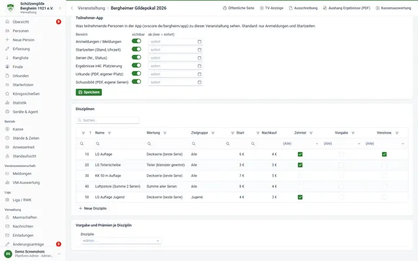Click the Veranstaltung breadcrumb
The image size is (418, 261).
click(91, 8)
